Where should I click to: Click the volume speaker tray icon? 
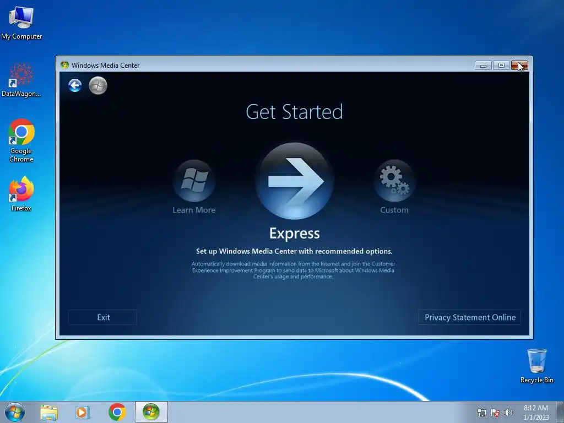tap(508, 413)
